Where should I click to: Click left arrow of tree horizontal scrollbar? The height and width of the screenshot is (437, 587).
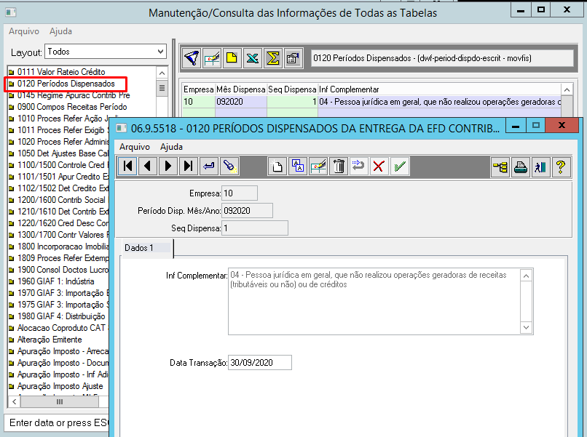[x=15, y=402]
